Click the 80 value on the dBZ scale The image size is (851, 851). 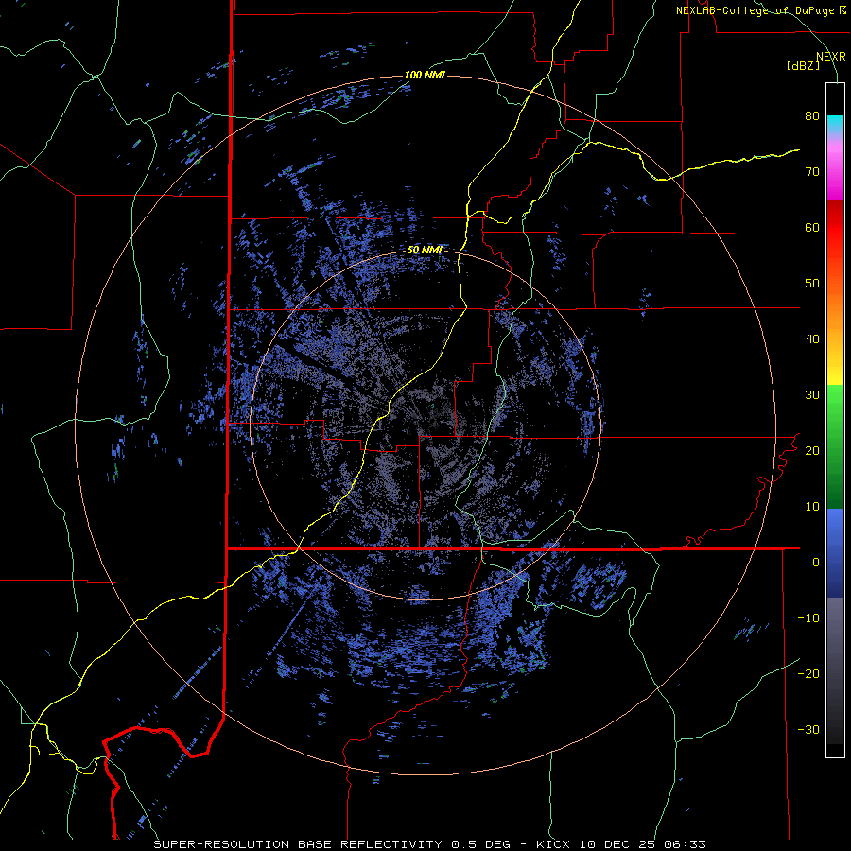[x=812, y=116]
